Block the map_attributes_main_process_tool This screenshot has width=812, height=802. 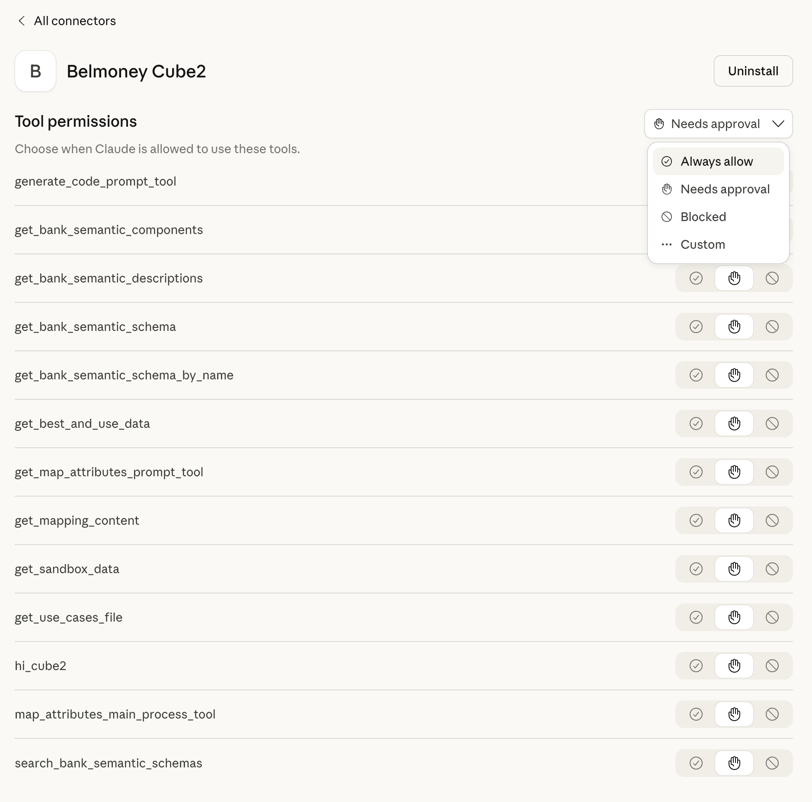pyautogui.click(x=772, y=714)
